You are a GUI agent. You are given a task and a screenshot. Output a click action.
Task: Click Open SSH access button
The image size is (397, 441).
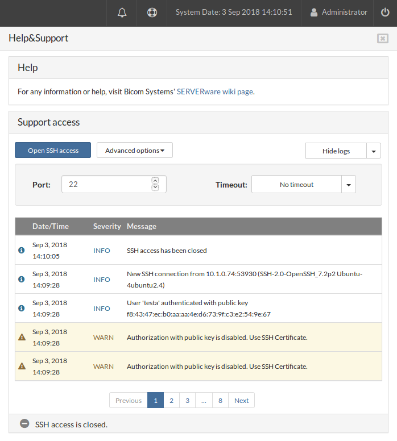pyautogui.click(x=53, y=151)
